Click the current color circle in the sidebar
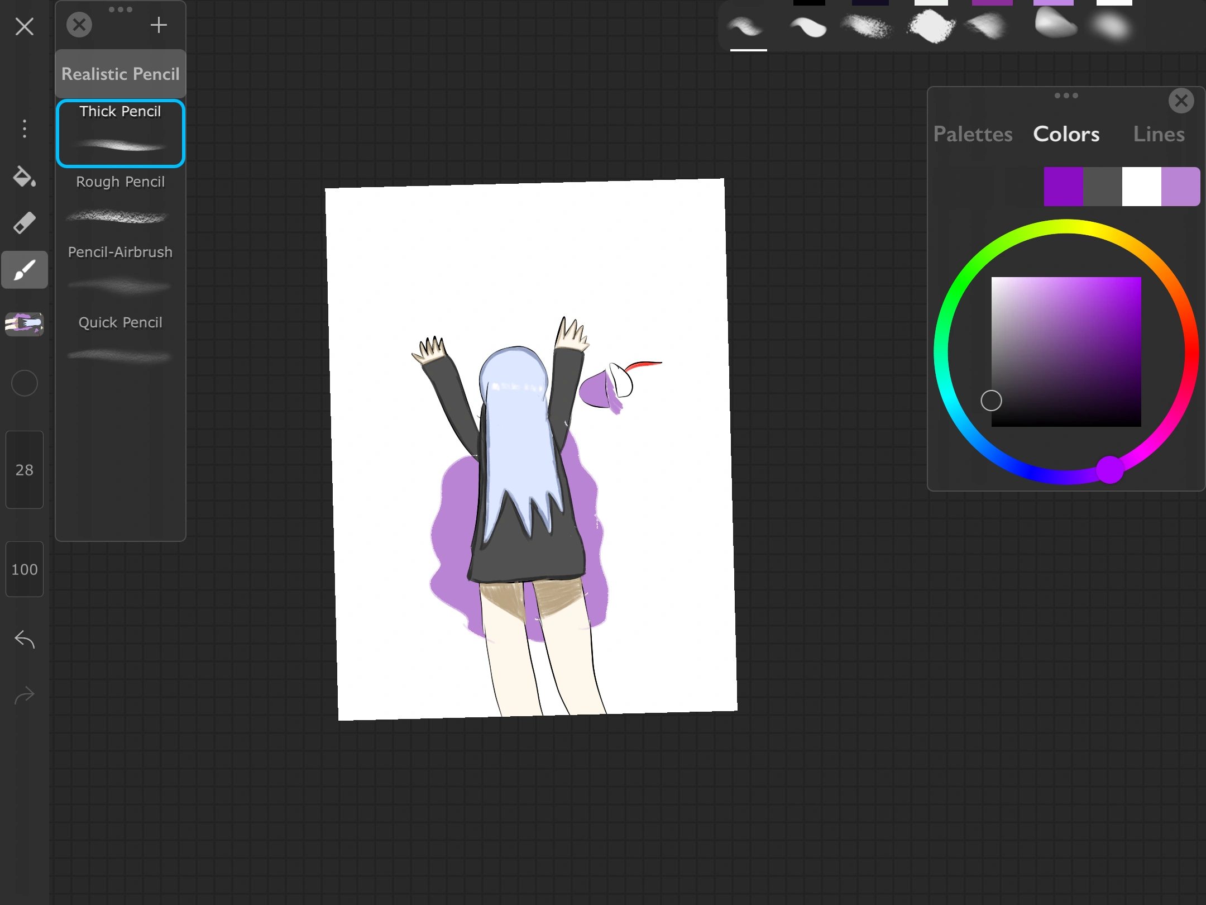The image size is (1206, 905). click(x=24, y=383)
